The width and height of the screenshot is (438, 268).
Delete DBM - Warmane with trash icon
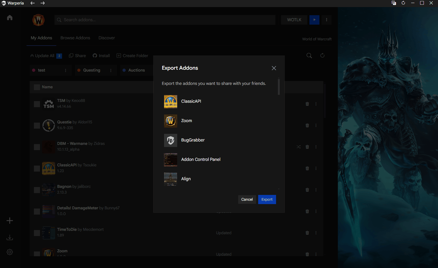coord(307,147)
